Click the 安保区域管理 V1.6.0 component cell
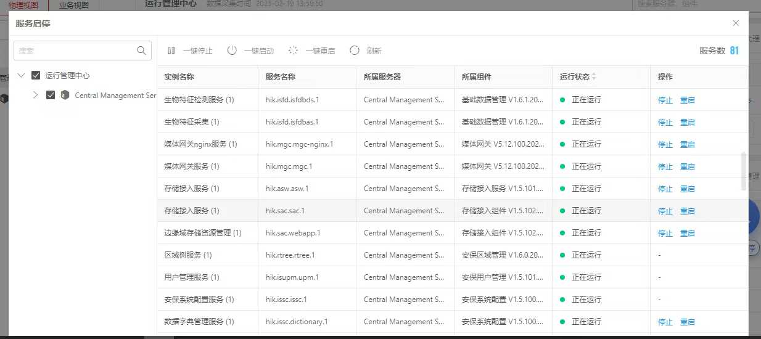 click(x=503, y=255)
